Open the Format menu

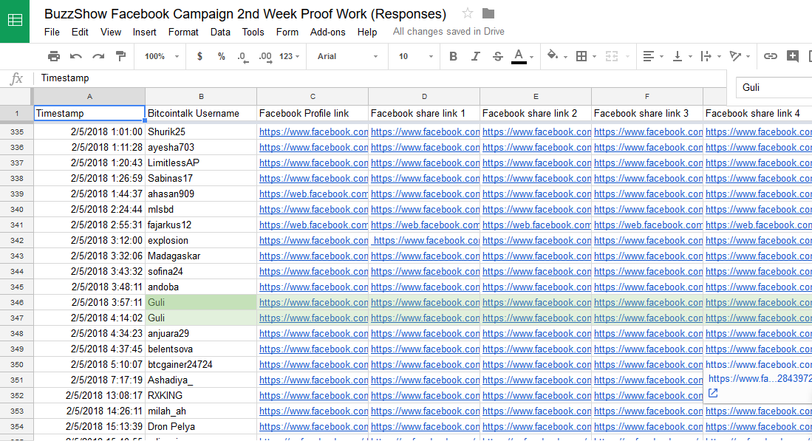[183, 32]
